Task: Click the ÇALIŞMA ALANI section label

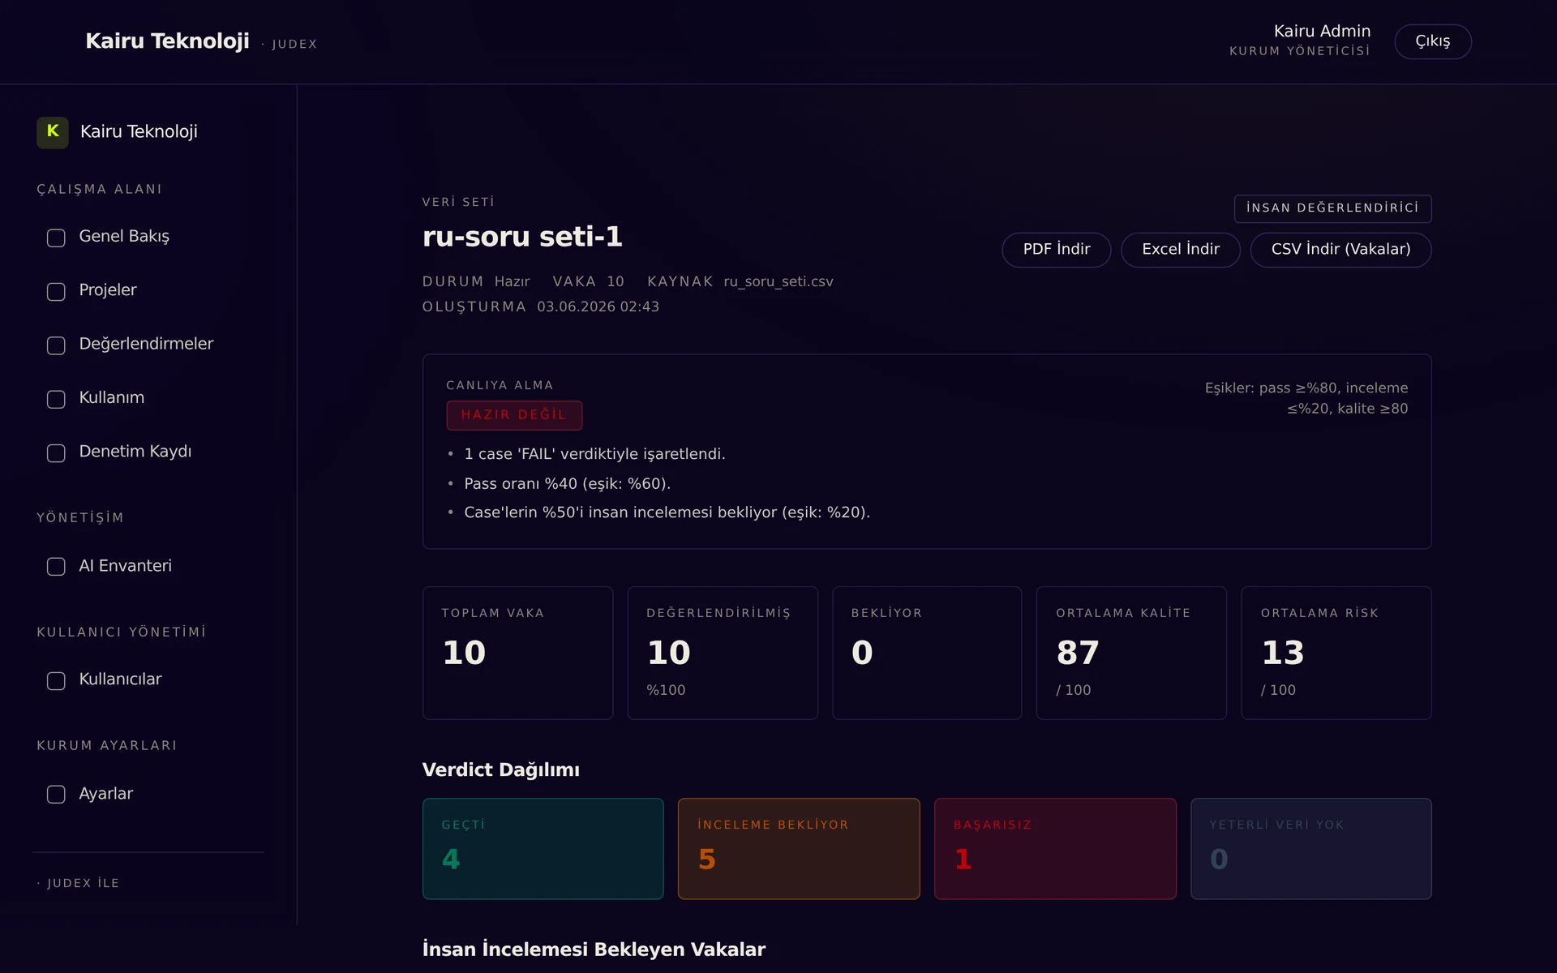Action: point(99,190)
